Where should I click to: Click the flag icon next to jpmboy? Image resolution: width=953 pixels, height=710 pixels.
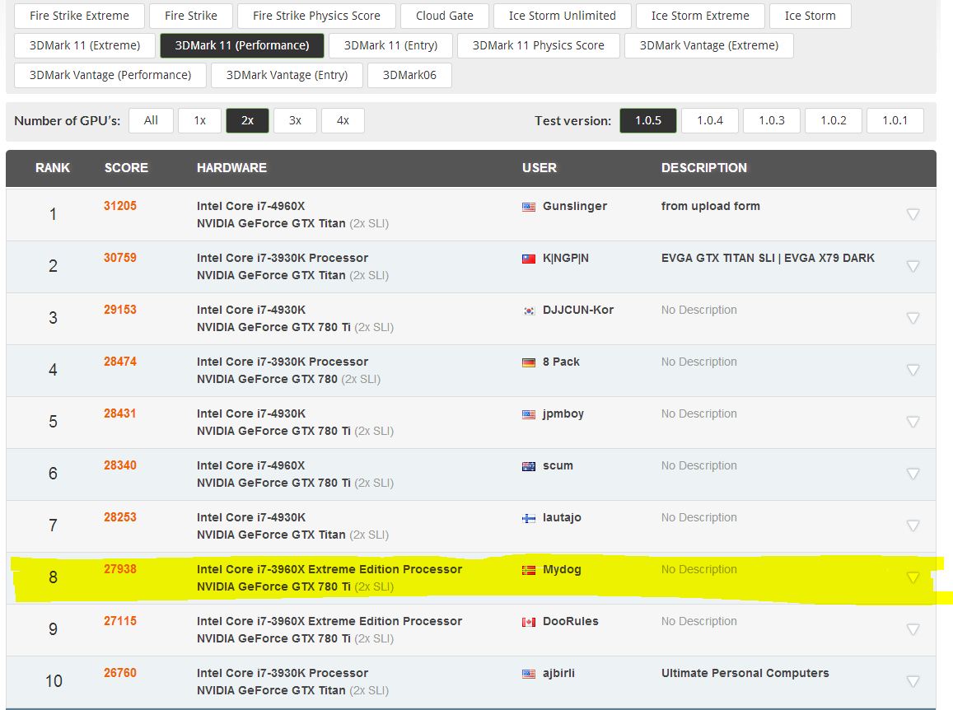[529, 414]
